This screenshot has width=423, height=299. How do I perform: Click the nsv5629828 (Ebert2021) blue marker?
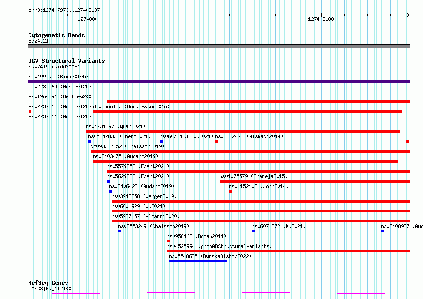108,181
